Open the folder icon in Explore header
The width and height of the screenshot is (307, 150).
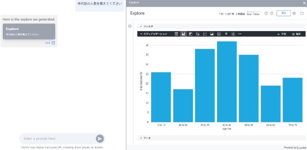[302, 13]
